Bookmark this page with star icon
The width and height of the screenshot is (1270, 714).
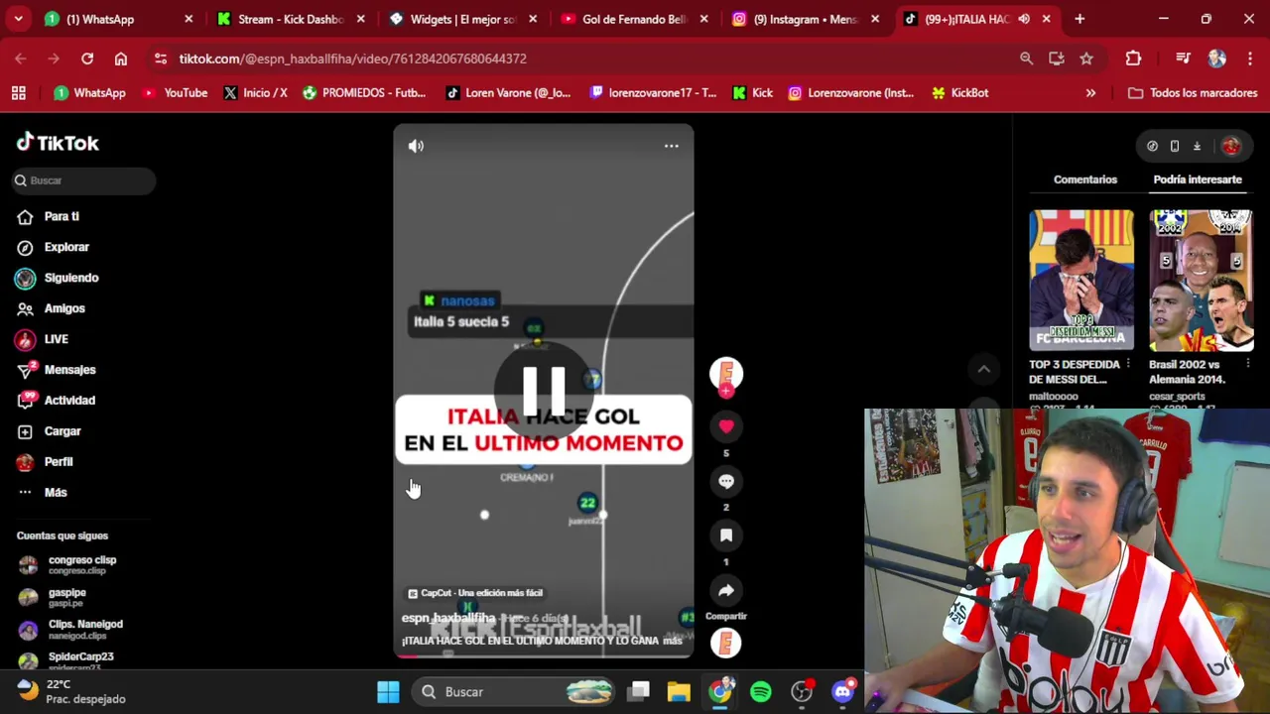pos(1086,59)
